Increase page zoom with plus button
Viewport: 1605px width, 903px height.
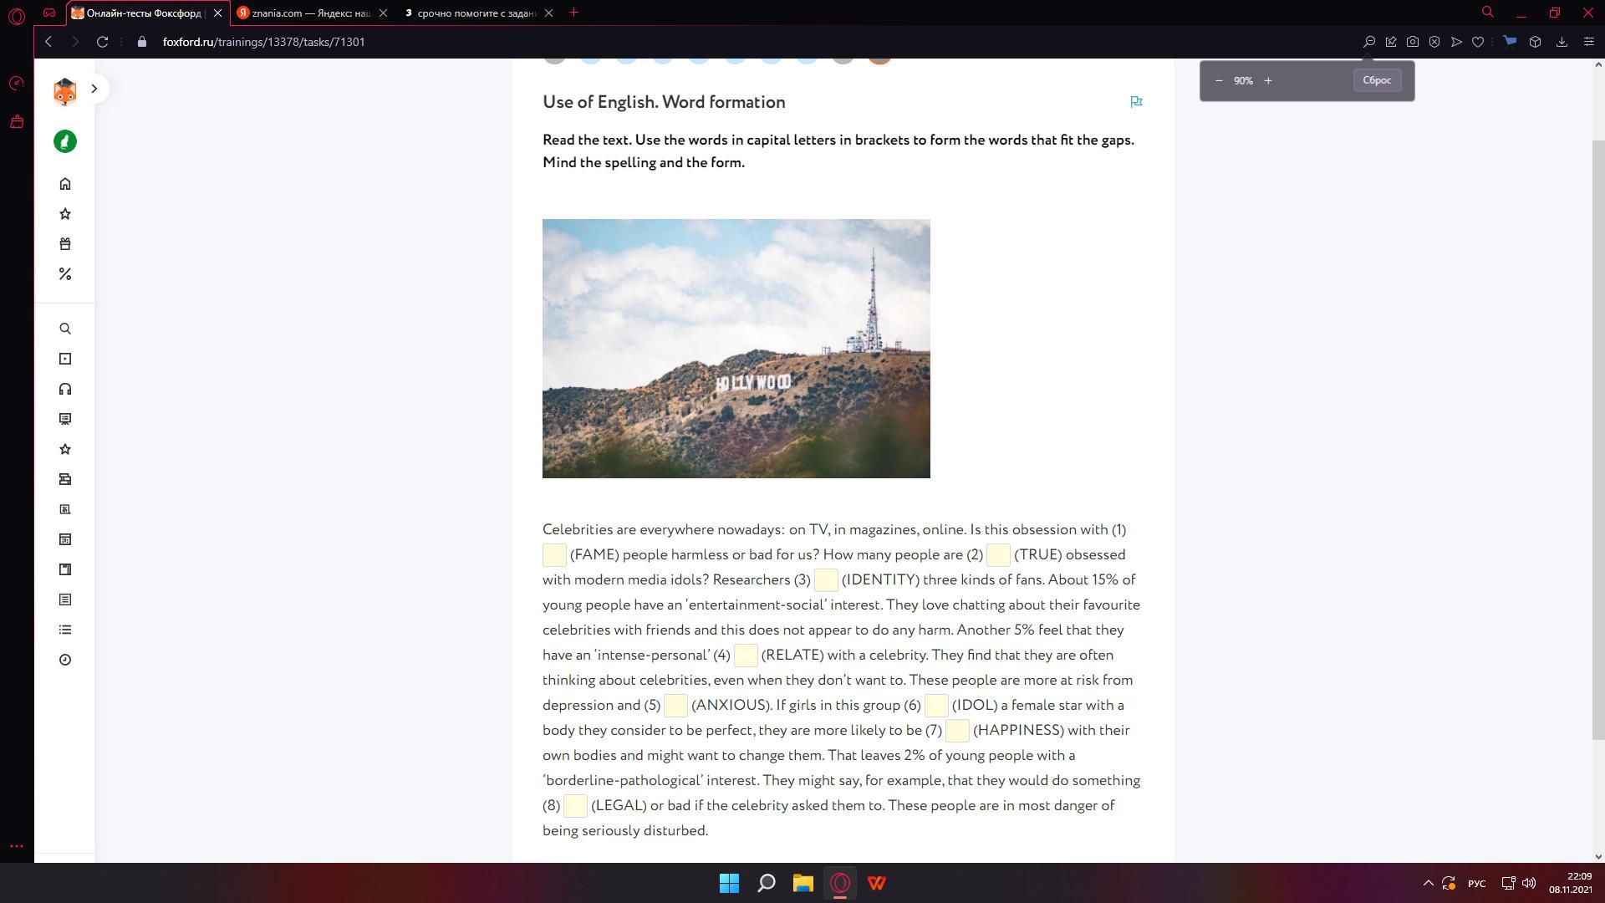click(1268, 80)
